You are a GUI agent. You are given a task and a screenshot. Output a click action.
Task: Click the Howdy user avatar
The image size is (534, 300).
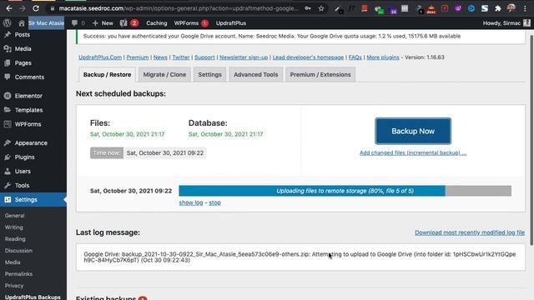click(x=526, y=23)
